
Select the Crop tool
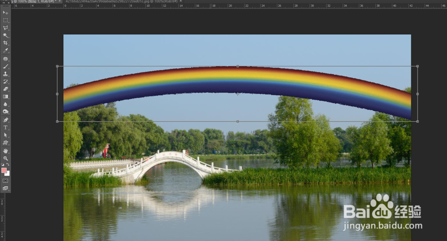click(x=5, y=43)
